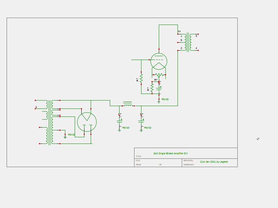The width and height of the screenshot is (278, 208).
Task: Select pin 3 of the output transformer secondary
Action: 196,36
